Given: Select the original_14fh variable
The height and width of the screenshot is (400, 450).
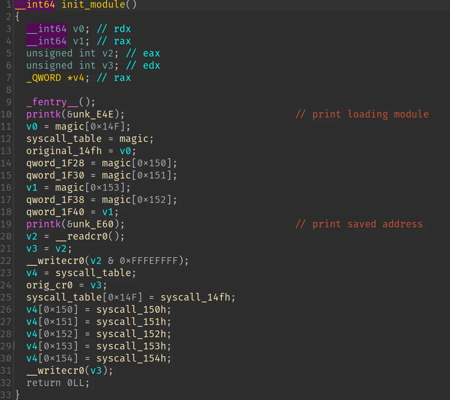Looking at the screenshot, I should pos(64,151).
